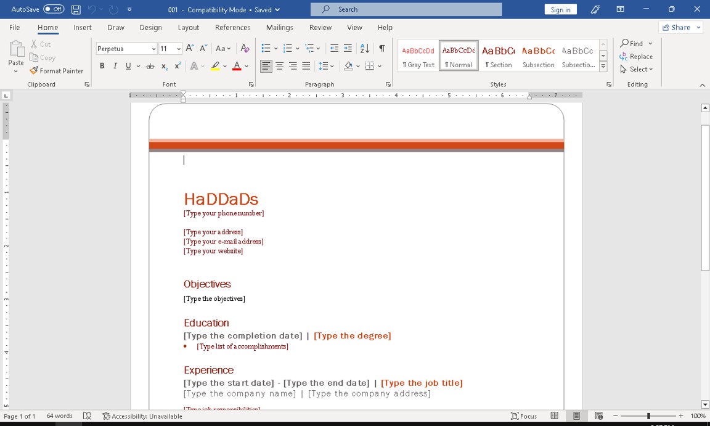Screen dimensions: 710x426
Task: Click the zoom slider handle
Action: coord(648,416)
